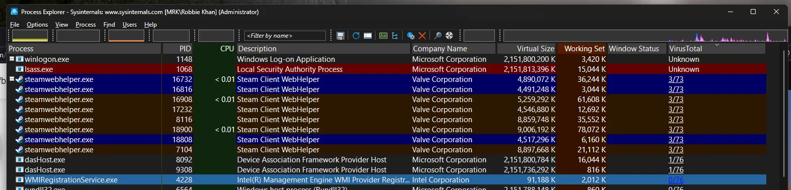Open VirusTotal 1/76 link for dasHost.exe 8092
The image size is (791, 190).
(x=676, y=160)
